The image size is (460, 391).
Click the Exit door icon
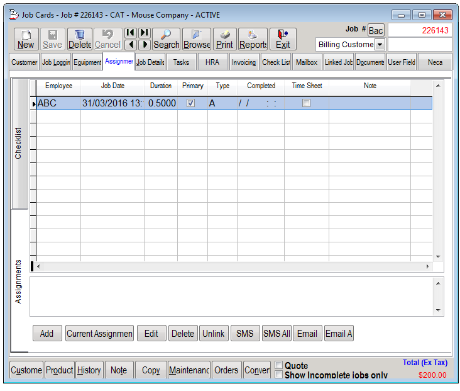[x=283, y=39]
